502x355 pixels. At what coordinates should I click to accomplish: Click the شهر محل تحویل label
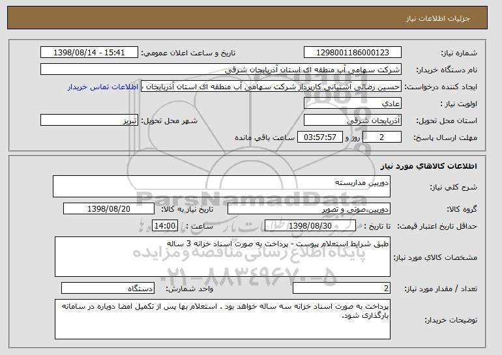pyautogui.click(x=170, y=121)
